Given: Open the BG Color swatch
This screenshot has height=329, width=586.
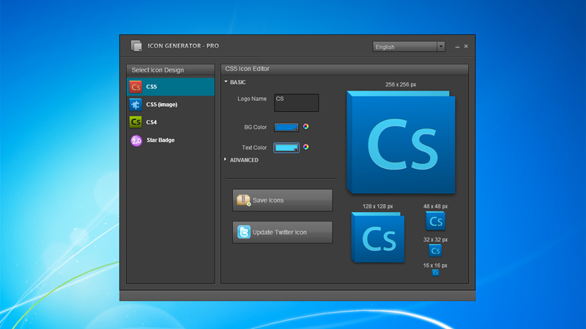Looking at the screenshot, I should (x=286, y=127).
